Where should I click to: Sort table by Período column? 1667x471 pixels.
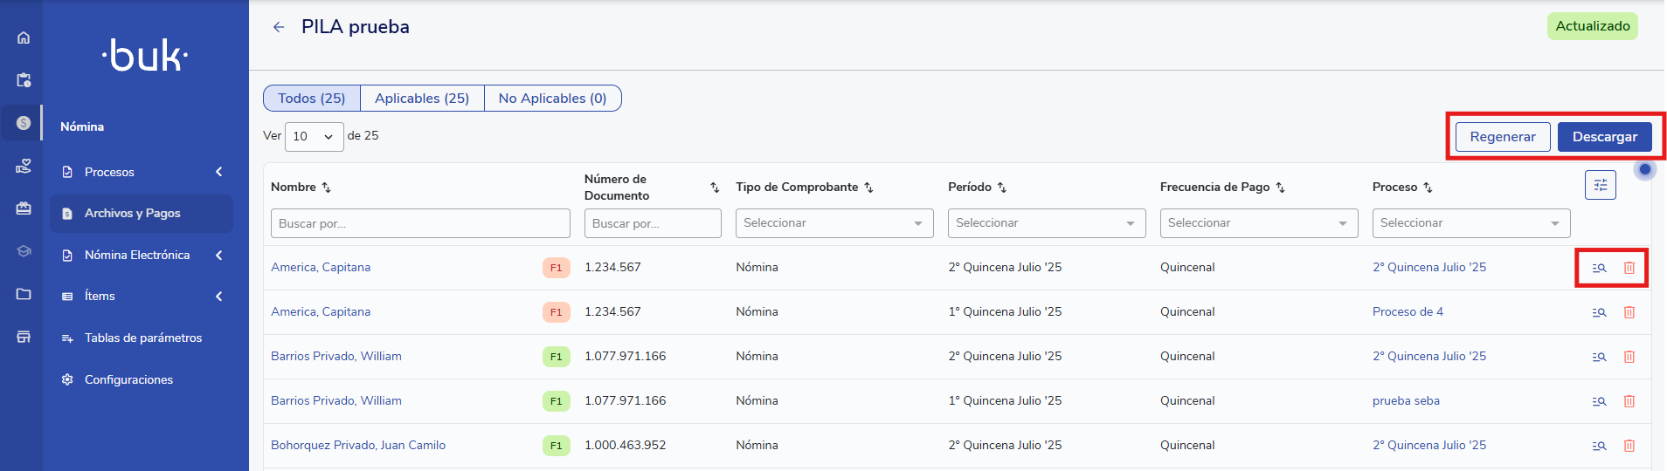tap(1002, 188)
